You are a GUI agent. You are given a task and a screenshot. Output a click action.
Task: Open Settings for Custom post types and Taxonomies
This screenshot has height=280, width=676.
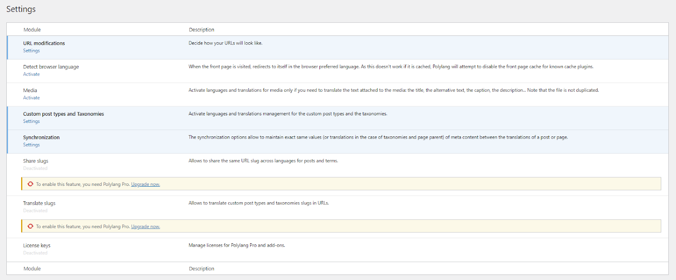(x=31, y=122)
